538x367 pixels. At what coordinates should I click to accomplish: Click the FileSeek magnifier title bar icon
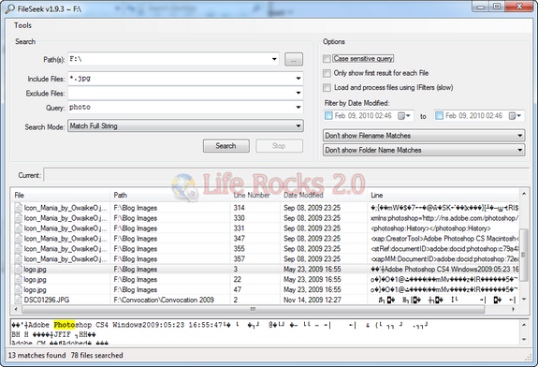(x=9, y=9)
